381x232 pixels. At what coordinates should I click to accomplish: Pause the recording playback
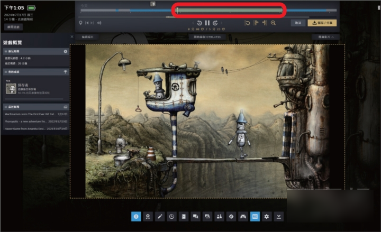pyautogui.click(x=207, y=23)
